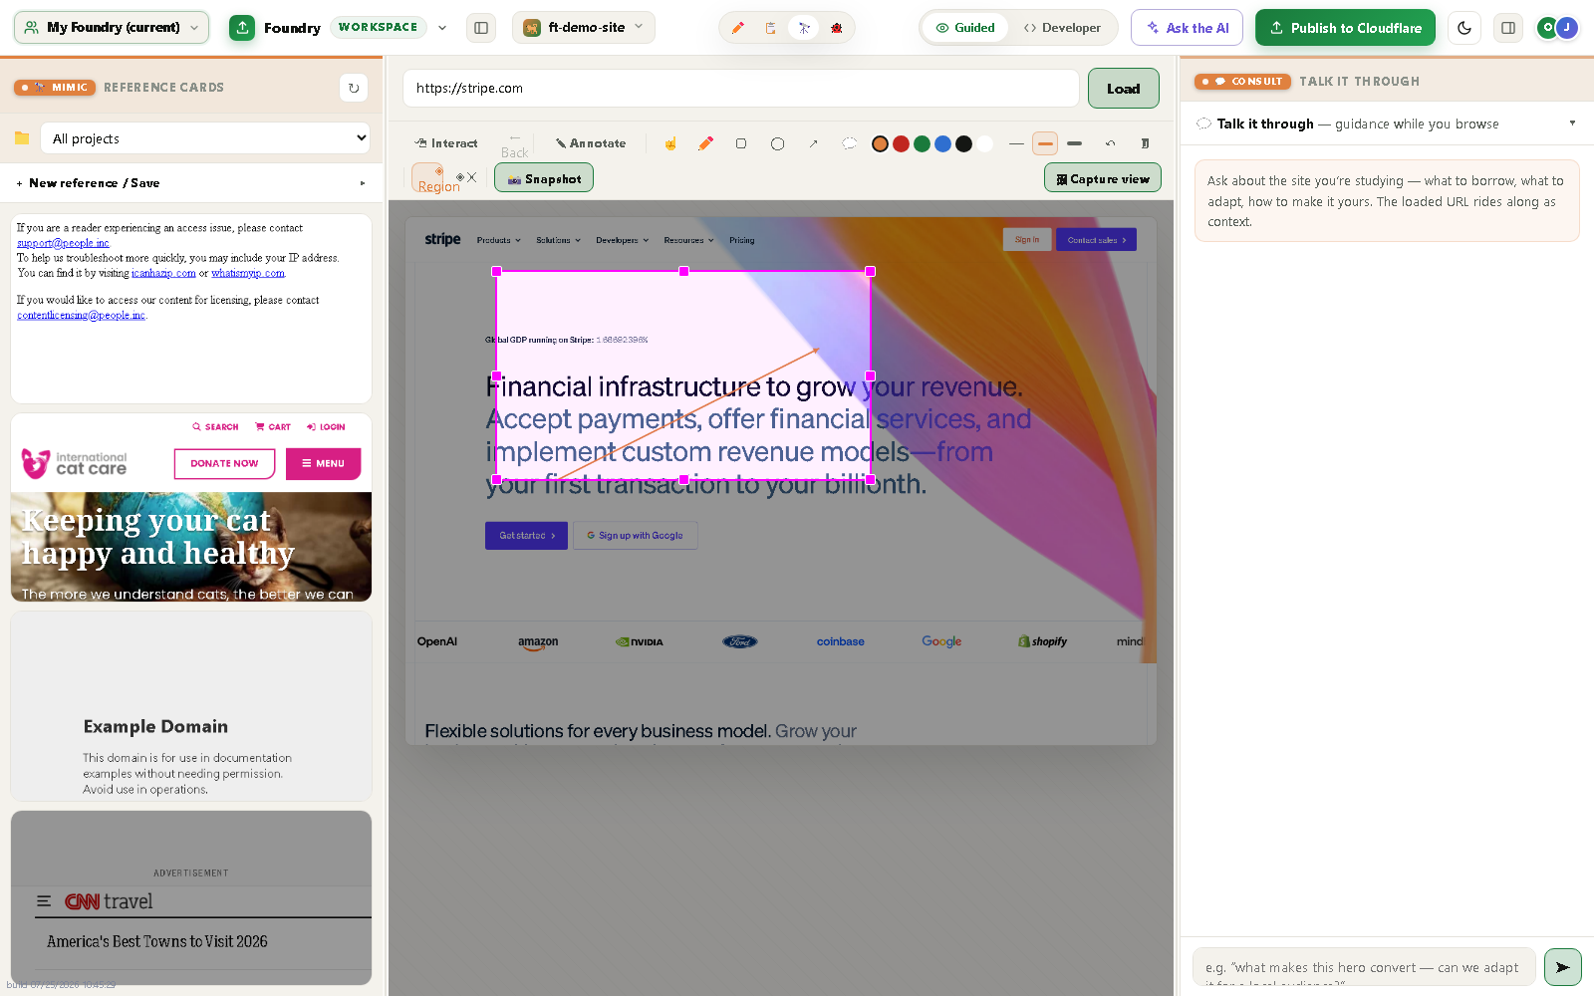Clear annotations with trash icon
Viewport: 1594px width, 996px height.
pyautogui.click(x=1145, y=143)
